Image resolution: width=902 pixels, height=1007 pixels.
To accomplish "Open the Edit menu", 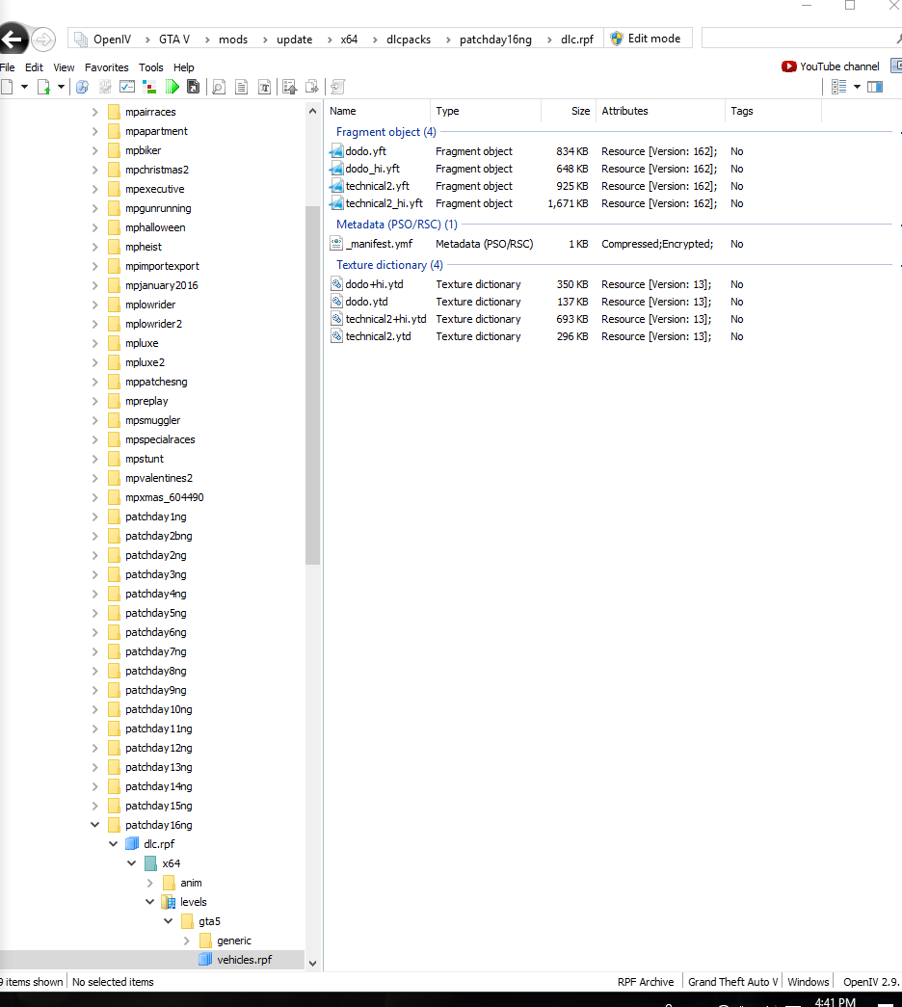I will [x=34, y=67].
